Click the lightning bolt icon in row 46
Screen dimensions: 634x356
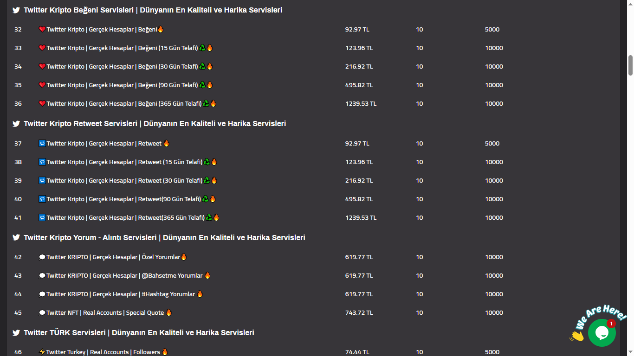click(42, 352)
